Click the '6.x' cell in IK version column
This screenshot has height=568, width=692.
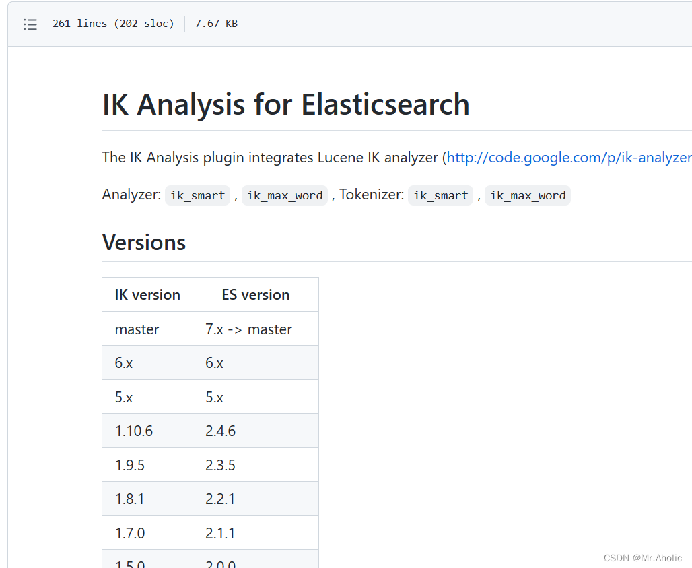[147, 362]
